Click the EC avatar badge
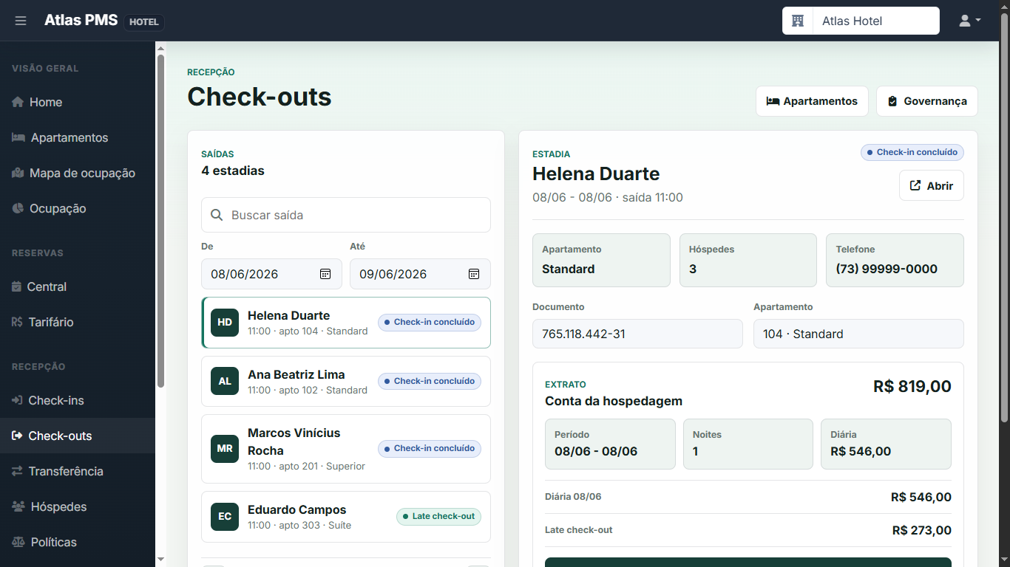This screenshot has width=1010, height=567. [x=225, y=517]
